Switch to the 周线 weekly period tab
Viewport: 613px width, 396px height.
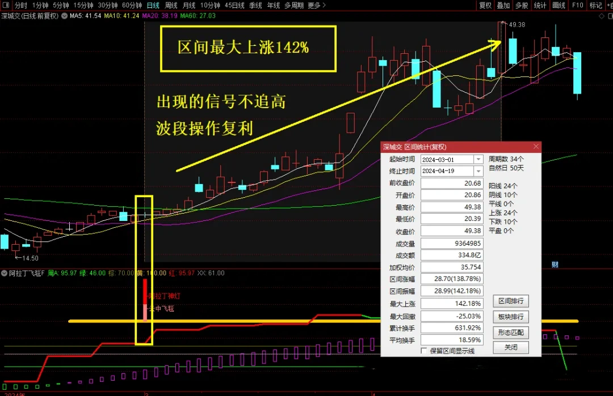coord(171,5)
